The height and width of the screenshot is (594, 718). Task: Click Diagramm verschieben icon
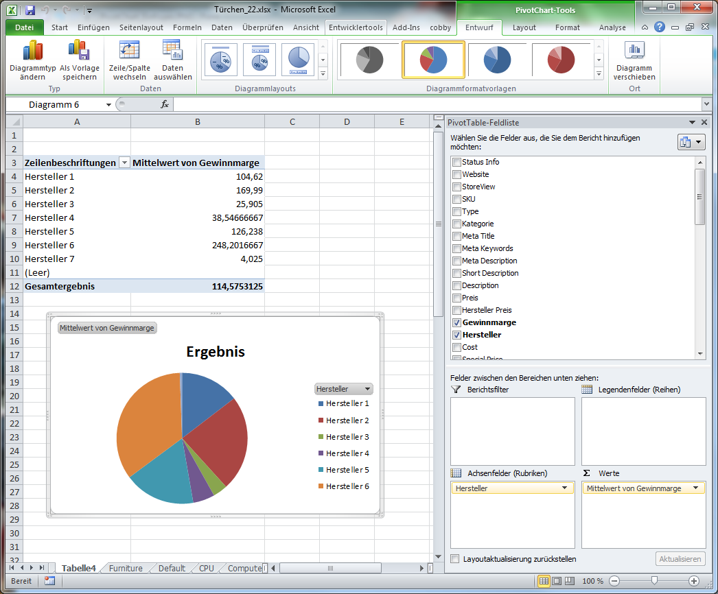(x=634, y=60)
